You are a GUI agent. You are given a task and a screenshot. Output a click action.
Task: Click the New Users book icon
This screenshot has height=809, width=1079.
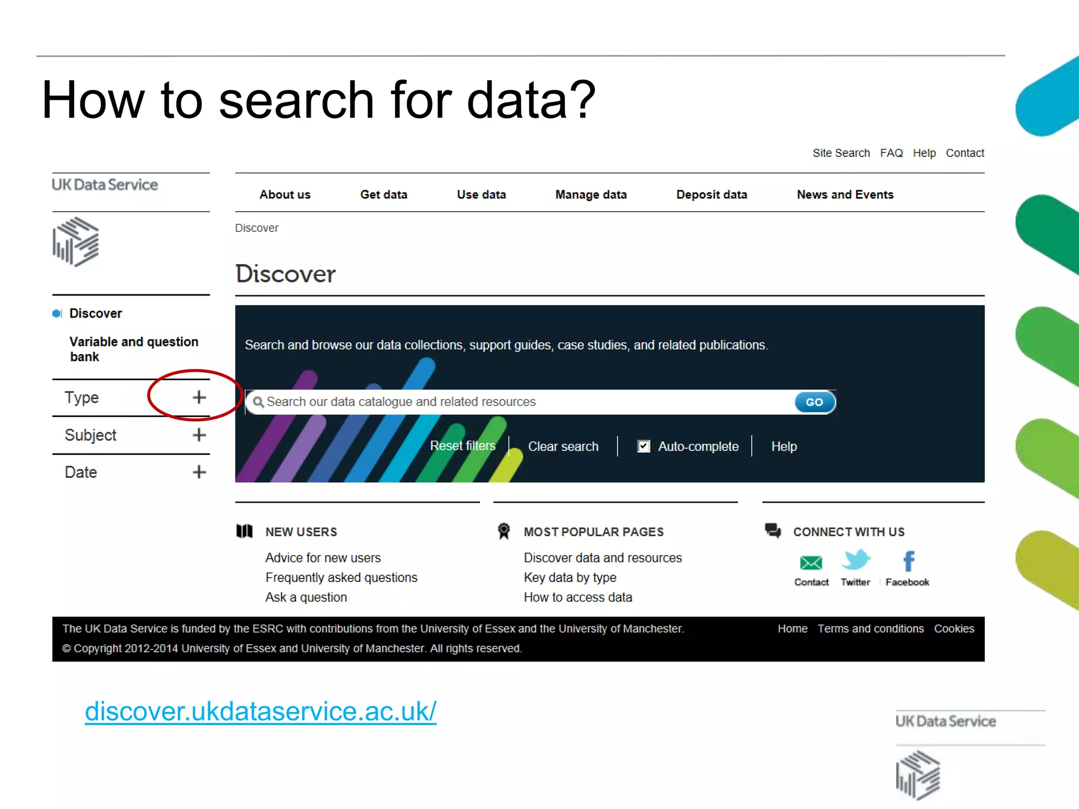click(x=244, y=531)
